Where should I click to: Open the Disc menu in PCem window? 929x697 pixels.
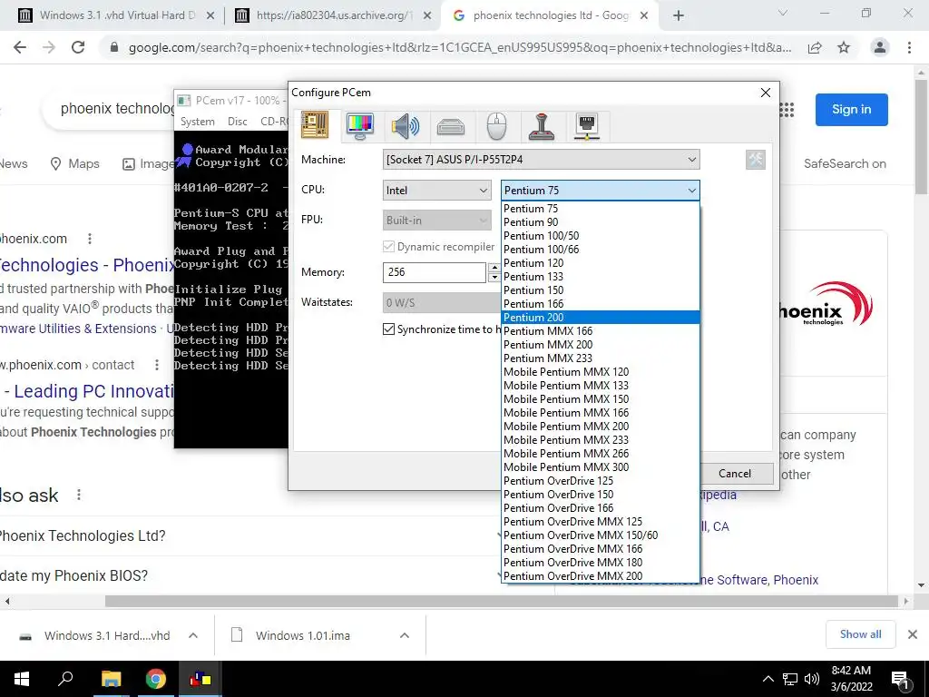point(237,122)
